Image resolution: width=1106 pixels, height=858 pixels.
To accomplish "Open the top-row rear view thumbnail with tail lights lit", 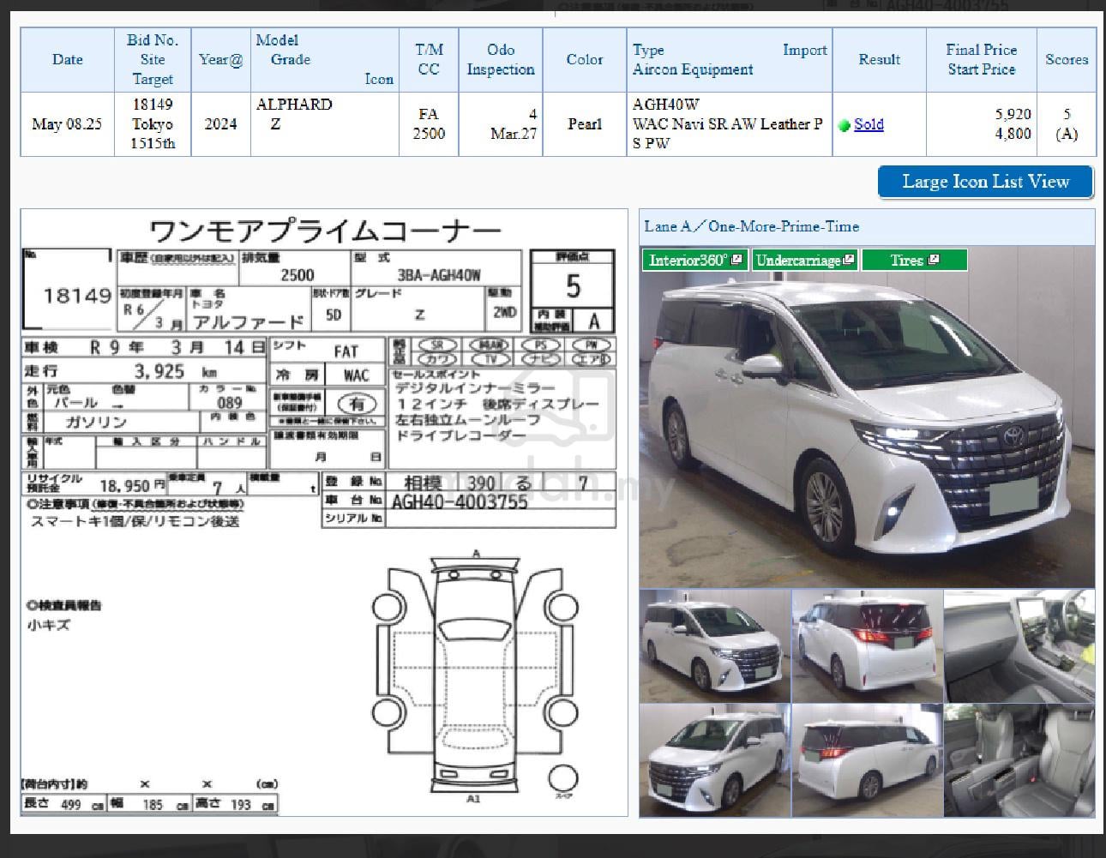I will click(868, 645).
